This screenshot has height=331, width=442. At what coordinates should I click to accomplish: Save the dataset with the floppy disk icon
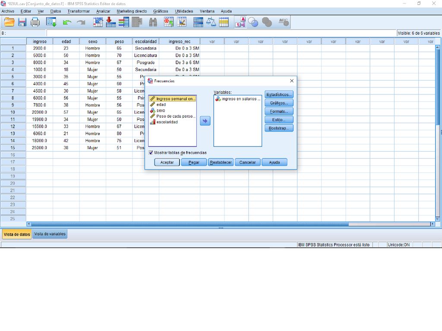22,22
